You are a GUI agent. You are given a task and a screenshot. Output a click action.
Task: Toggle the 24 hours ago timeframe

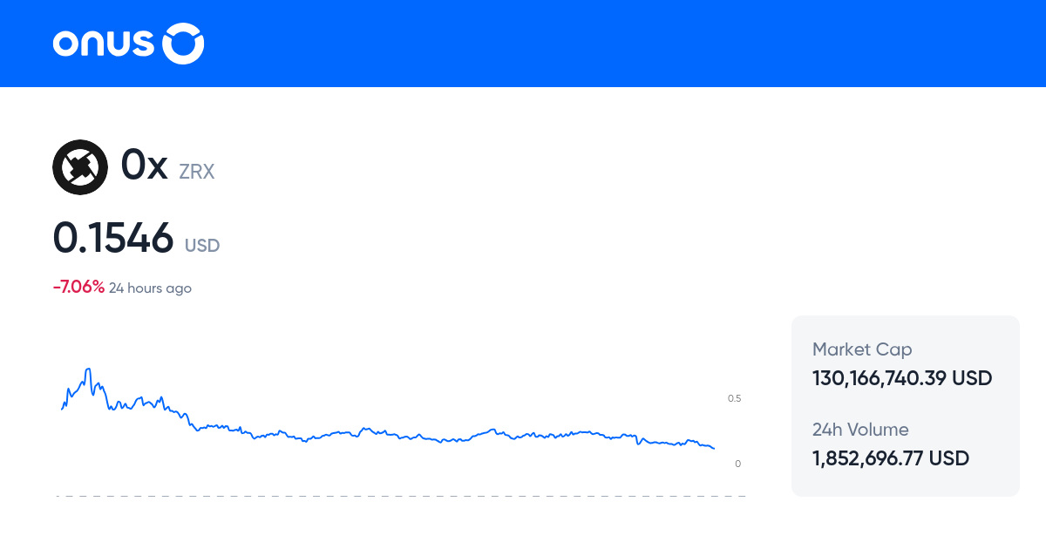click(150, 288)
